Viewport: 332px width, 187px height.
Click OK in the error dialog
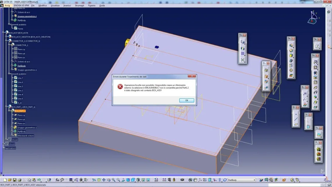click(x=187, y=100)
